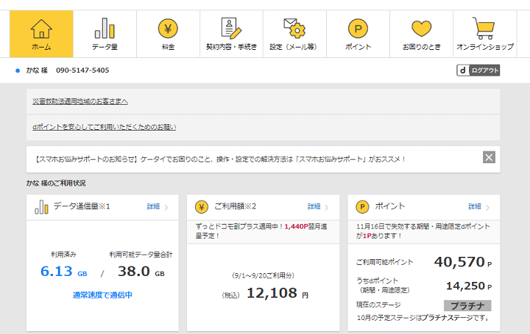Click P icon in ポイント card
Viewport: 530px width, 334px height.
tap(362, 207)
